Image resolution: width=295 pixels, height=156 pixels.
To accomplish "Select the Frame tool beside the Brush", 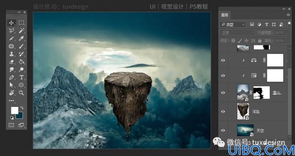I will click(11, 46).
